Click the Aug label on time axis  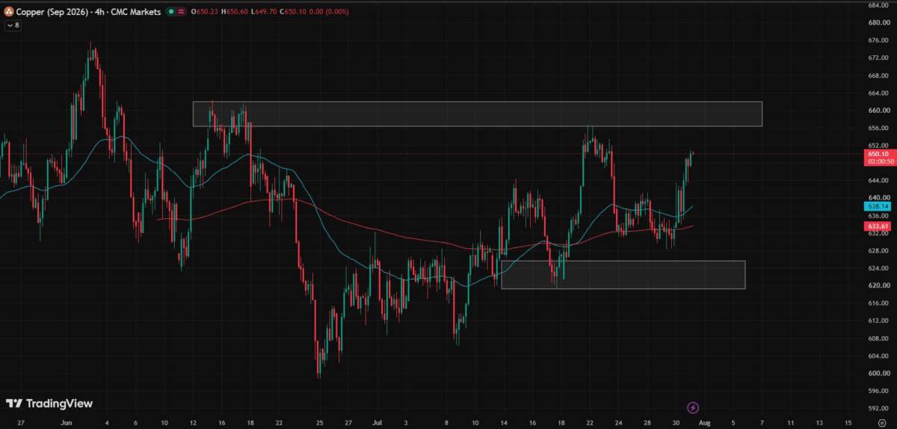point(703,422)
